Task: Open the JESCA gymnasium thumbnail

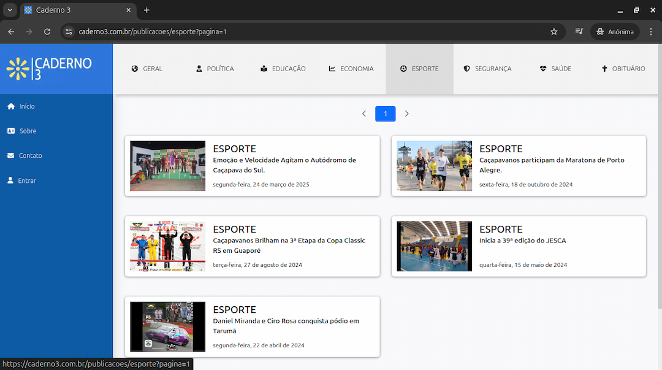Action: tap(435, 246)
